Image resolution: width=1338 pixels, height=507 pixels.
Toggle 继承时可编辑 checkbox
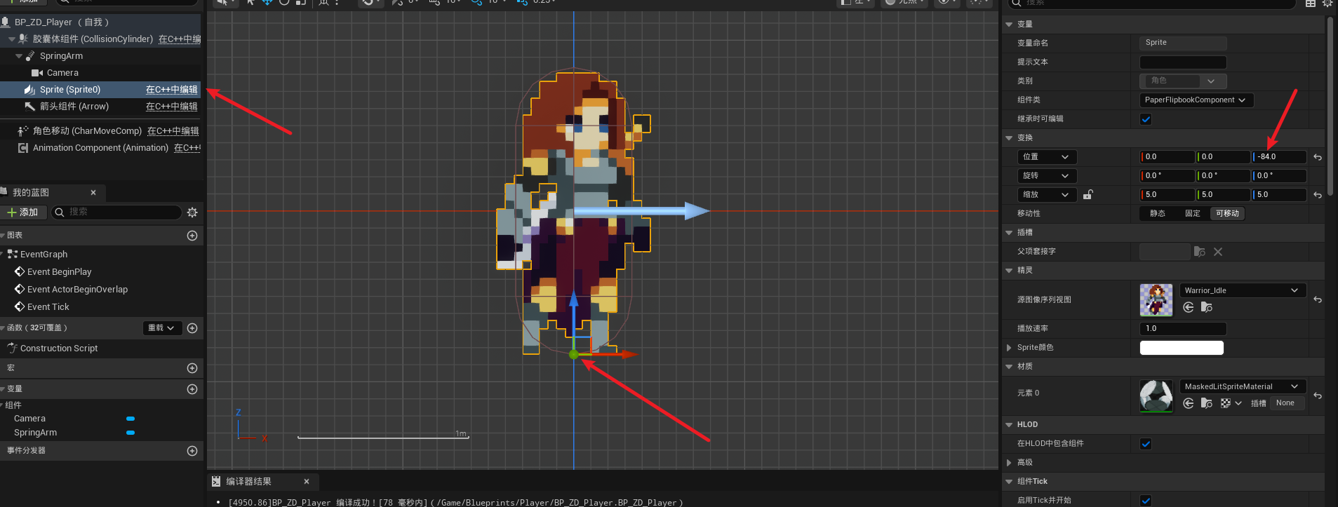(x=1146, y=119)
